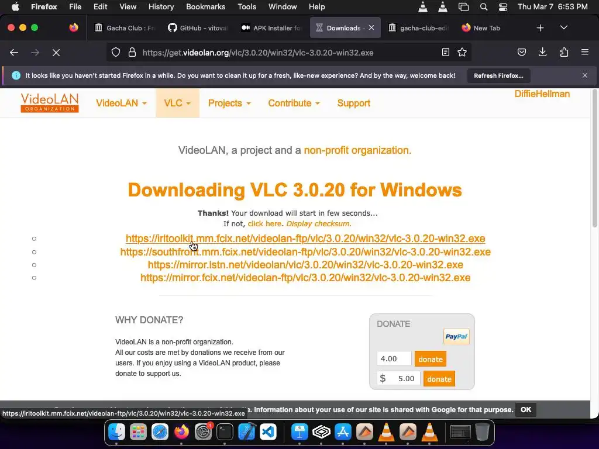Screen dimensions: 599x449
Task: Open the extensions puzzle icon
Action: [564, 52]
